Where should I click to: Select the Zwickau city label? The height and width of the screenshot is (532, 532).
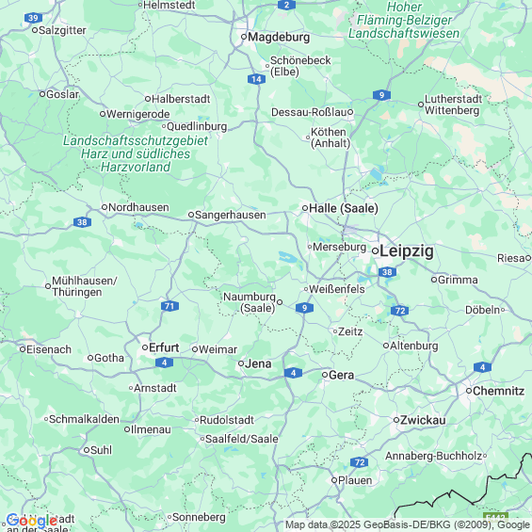click(x=423, y=420)
